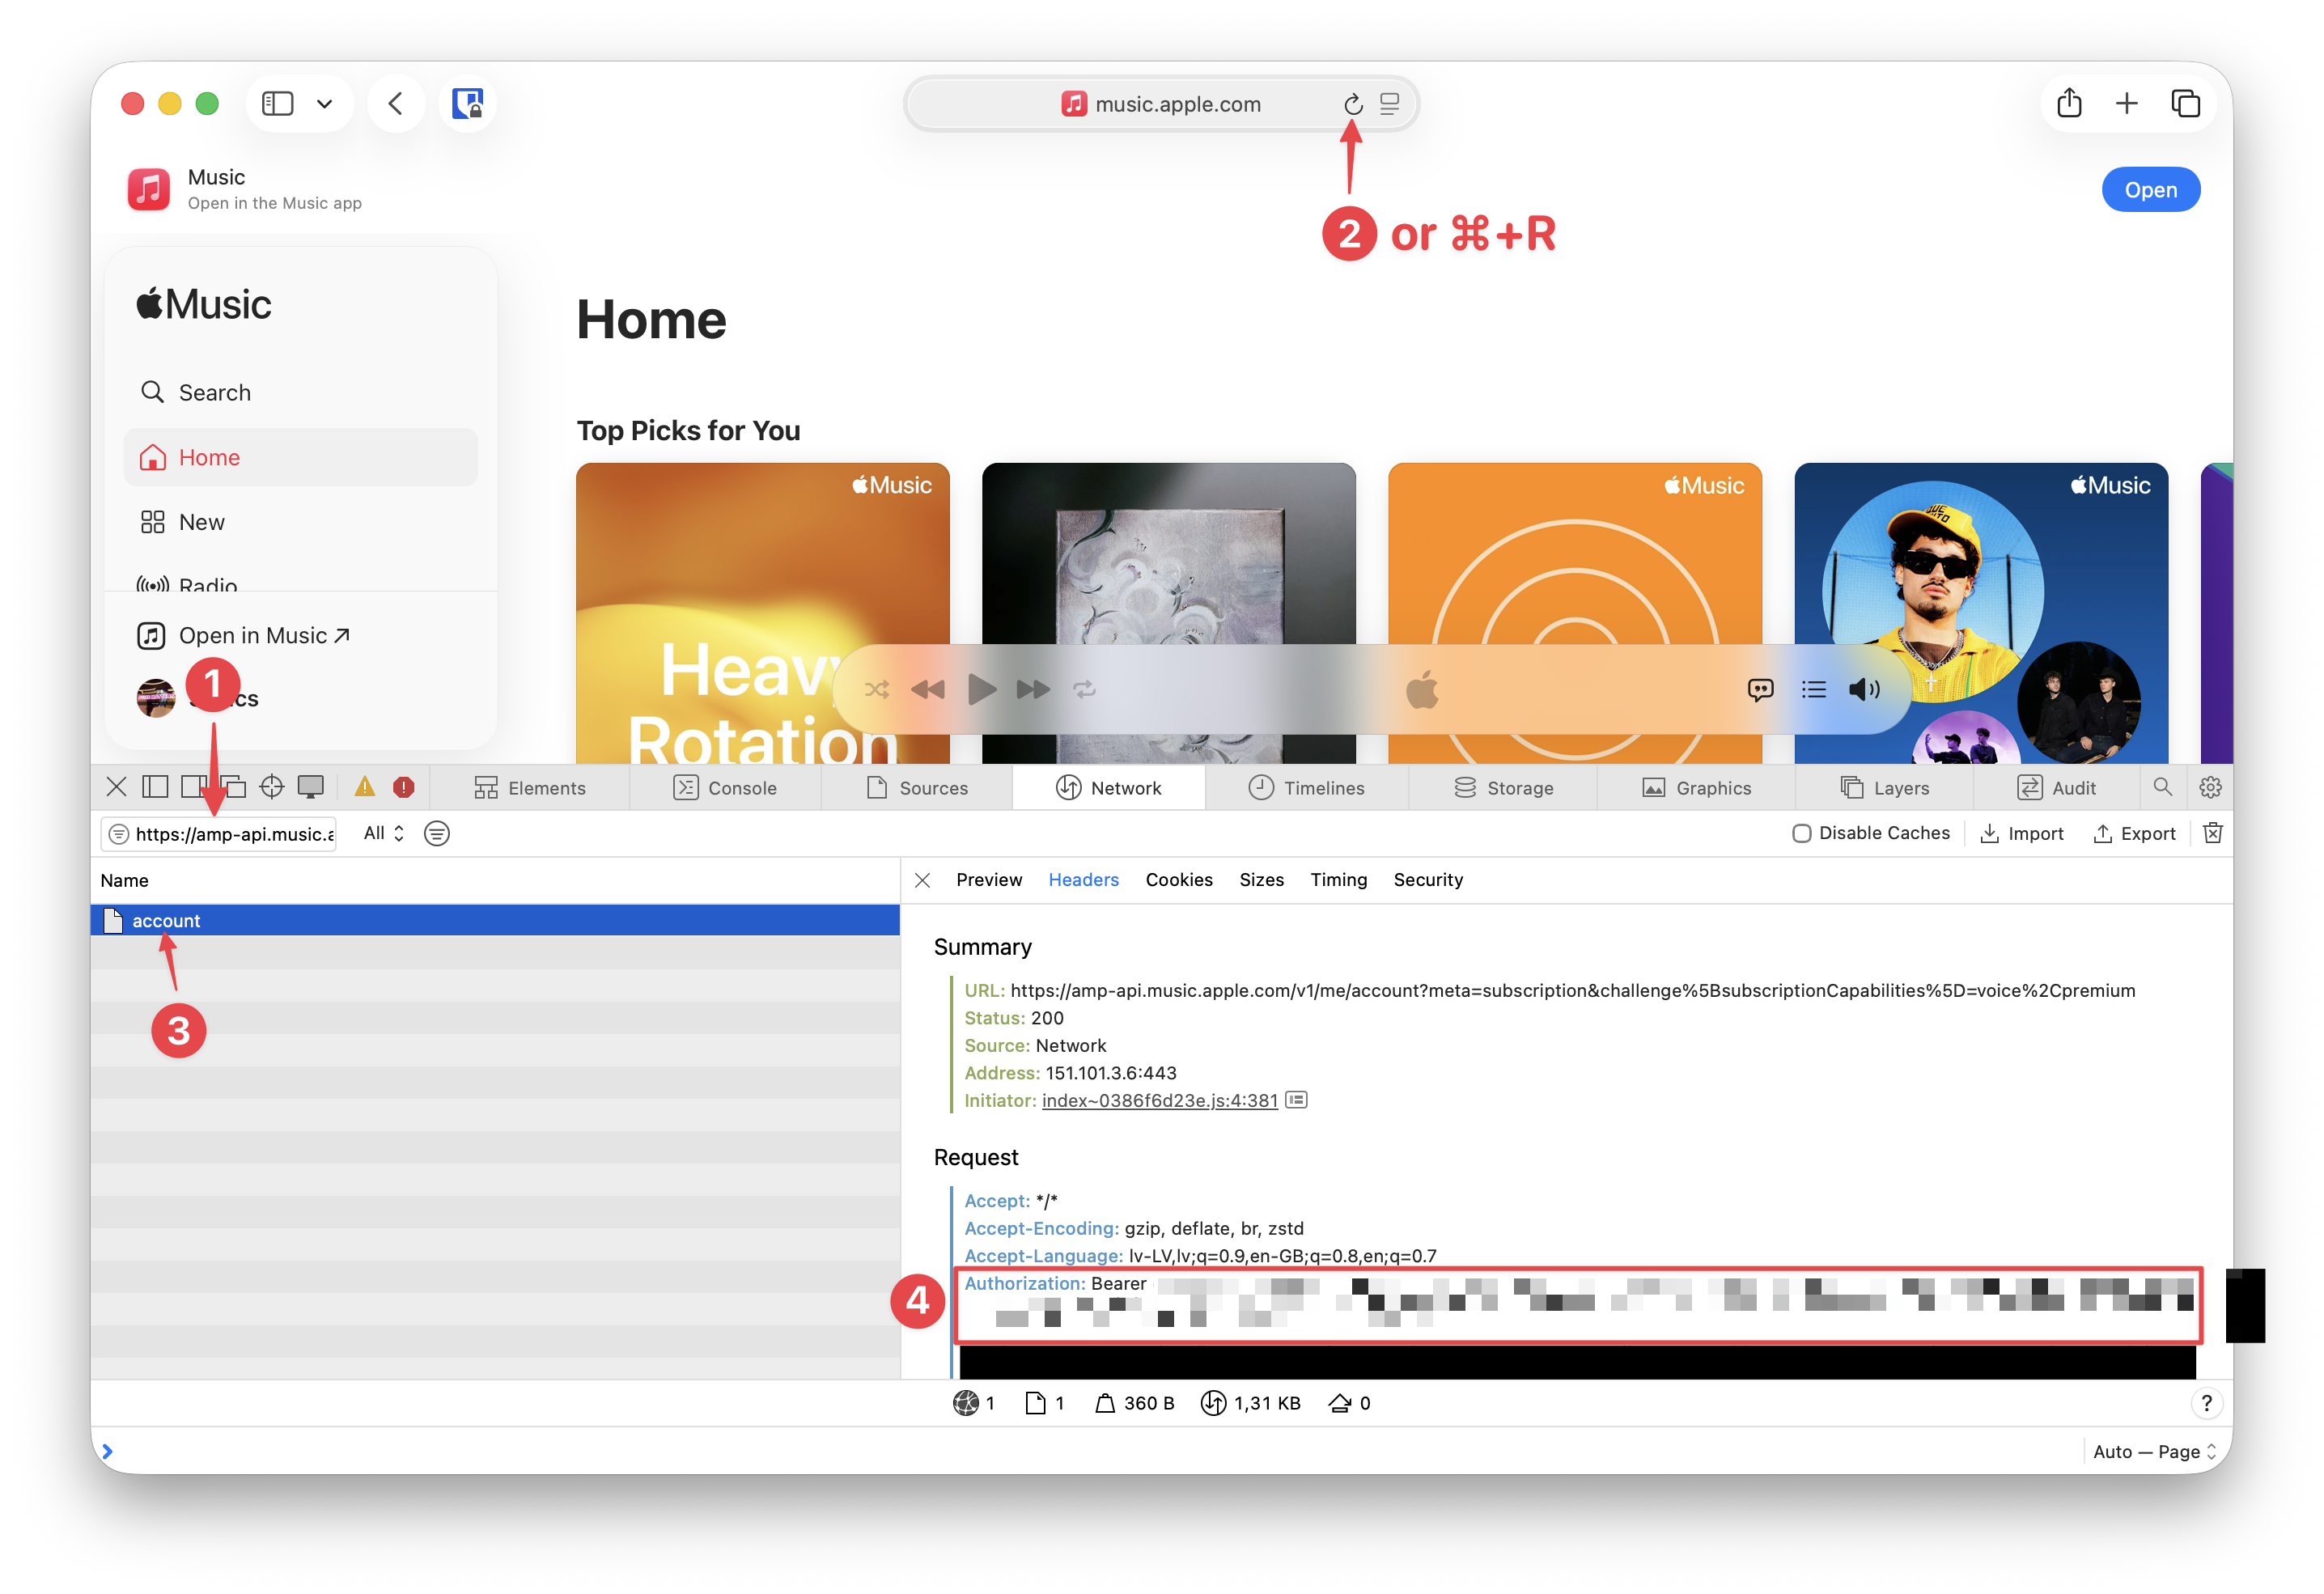Switch to Security detail tab
Viewport: 2324px width, 1594px height.
1428,880
